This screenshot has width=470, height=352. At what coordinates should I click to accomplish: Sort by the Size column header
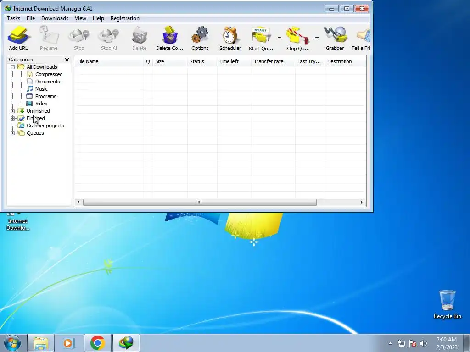170,61
